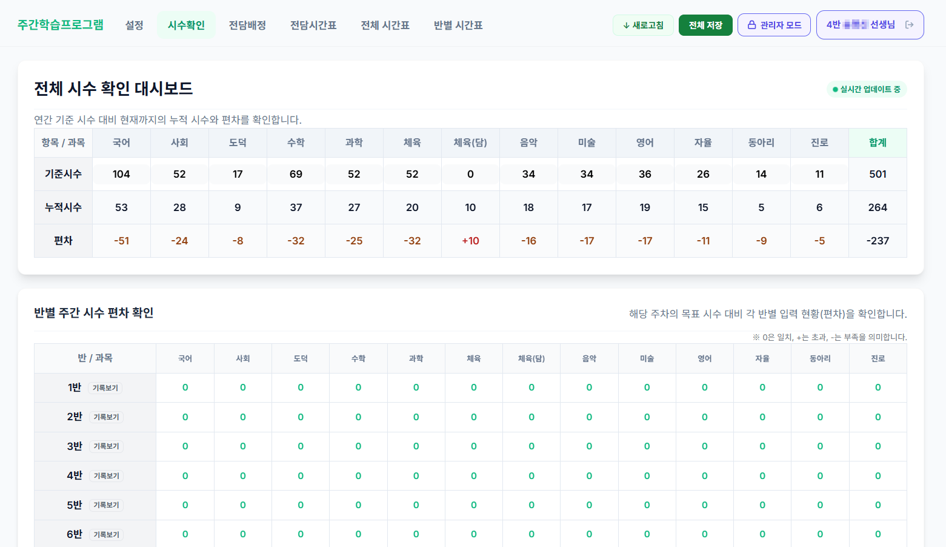Viewport: 946px width, 547px height.
Task: Click the 주간학습프로그램 logo link
Action: coord(61,25)
